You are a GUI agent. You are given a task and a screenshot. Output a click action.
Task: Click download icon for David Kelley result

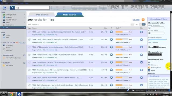(111, 39)
